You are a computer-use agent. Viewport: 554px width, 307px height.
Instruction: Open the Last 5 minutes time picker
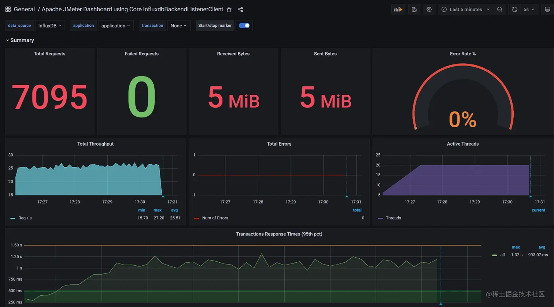click(x=466, y=10)
